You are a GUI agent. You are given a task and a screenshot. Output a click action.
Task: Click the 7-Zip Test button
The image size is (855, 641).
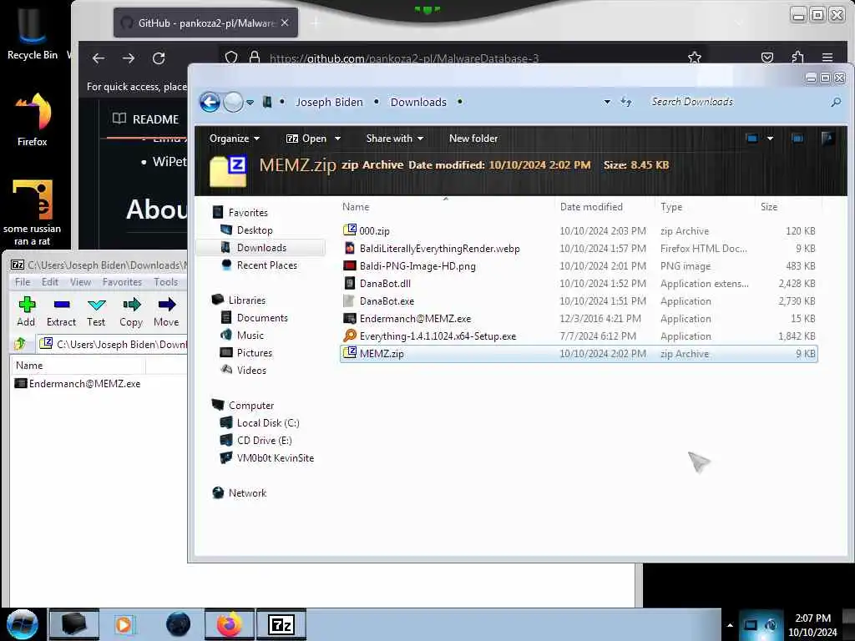(x=96, y=311)
